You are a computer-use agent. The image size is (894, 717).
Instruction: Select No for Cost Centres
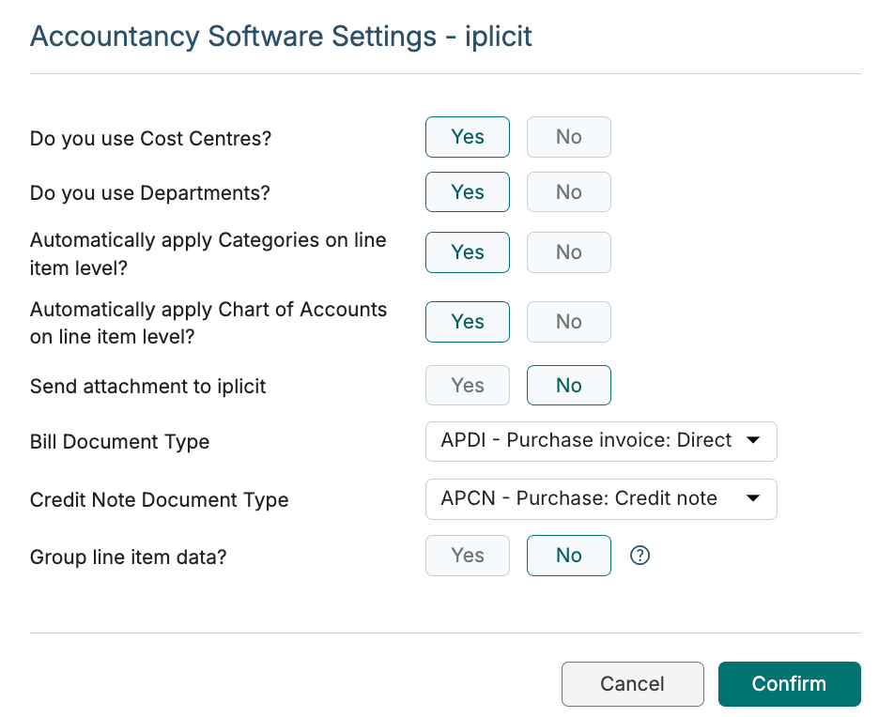569,137
